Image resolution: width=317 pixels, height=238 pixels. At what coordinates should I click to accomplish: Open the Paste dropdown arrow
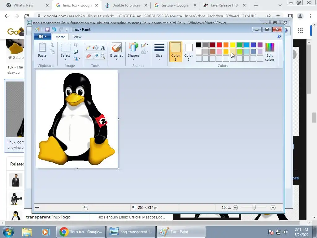(x=42, y=59)
